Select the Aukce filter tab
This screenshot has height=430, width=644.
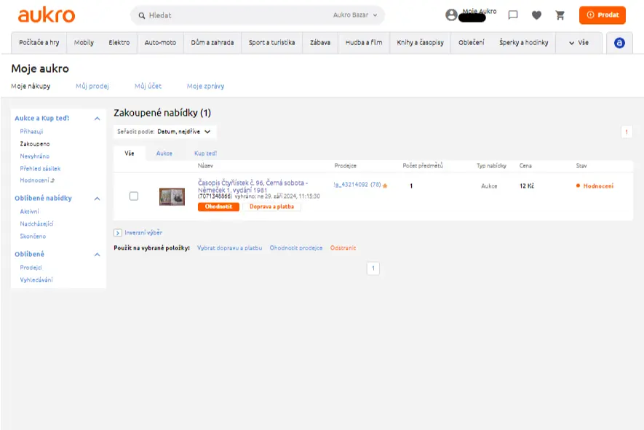pos(164,154)
